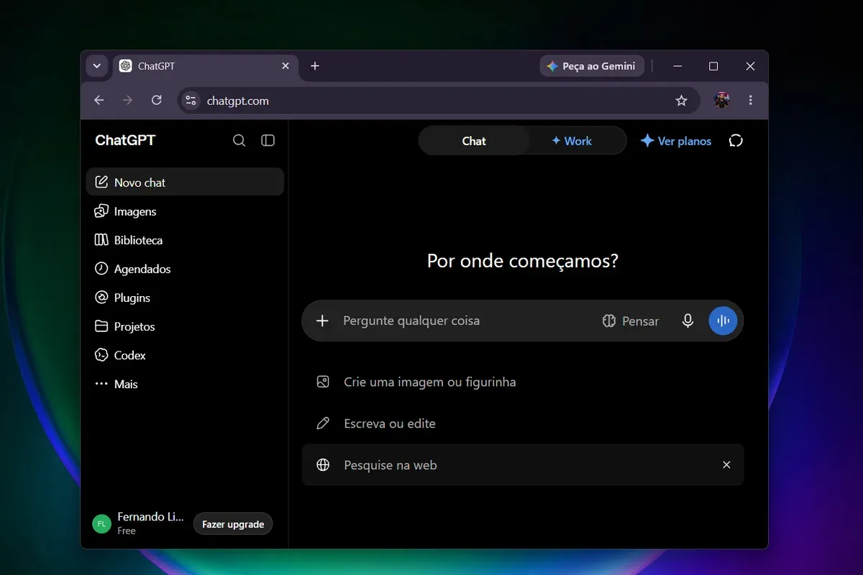Open Chrome three-dot menu
This screenshot has width=863, height=575.
[751, 101]
